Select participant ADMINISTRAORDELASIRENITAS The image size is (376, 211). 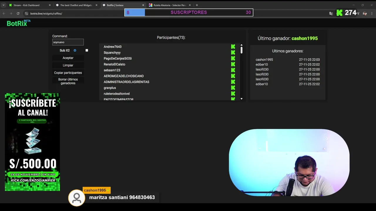[x=126, y=82]
